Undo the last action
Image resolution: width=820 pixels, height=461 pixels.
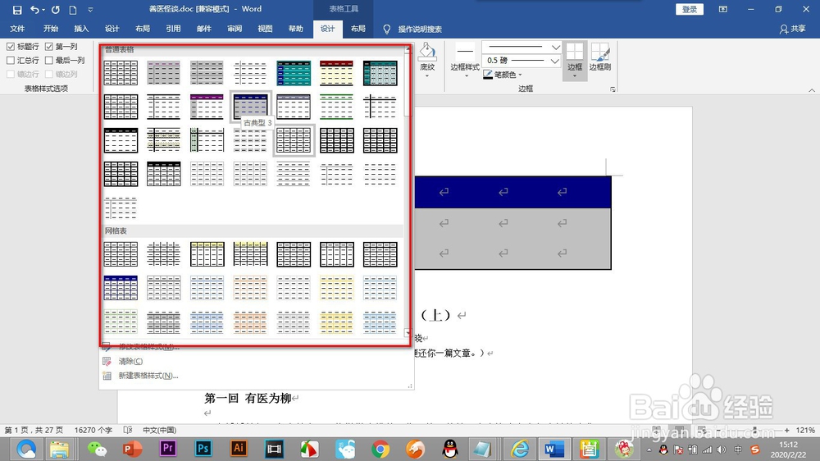[34, 9]
